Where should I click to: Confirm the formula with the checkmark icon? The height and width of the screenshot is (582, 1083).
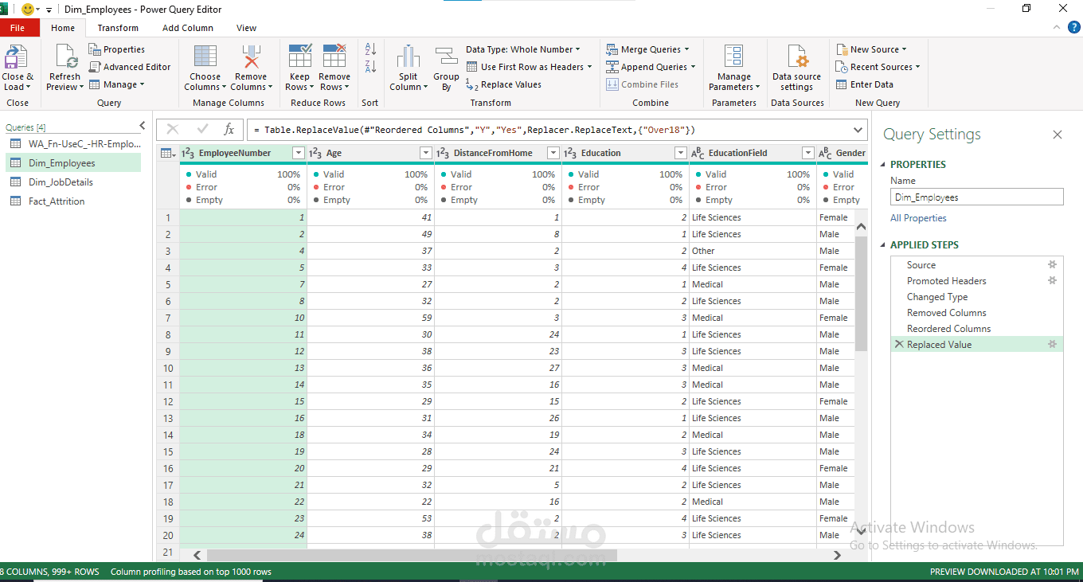pyautogui.click(x=202, y=130)
